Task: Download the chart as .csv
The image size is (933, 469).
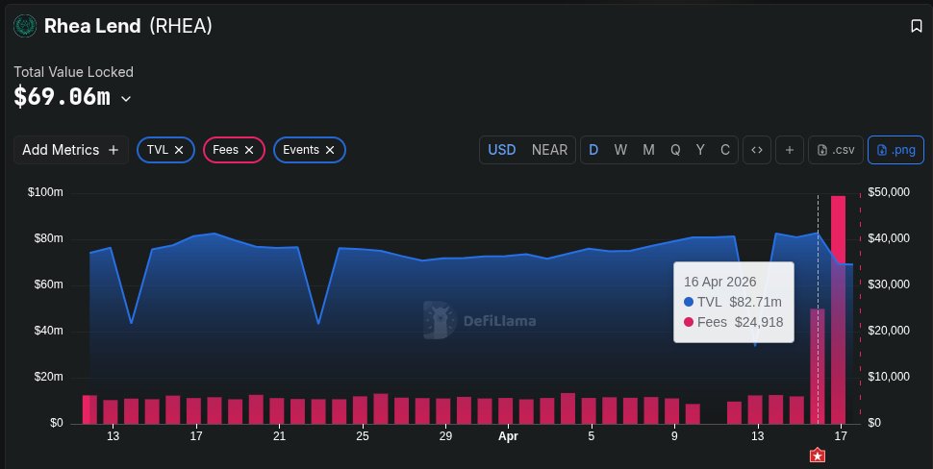Action: pyautogui.click(x=836, y=150)
